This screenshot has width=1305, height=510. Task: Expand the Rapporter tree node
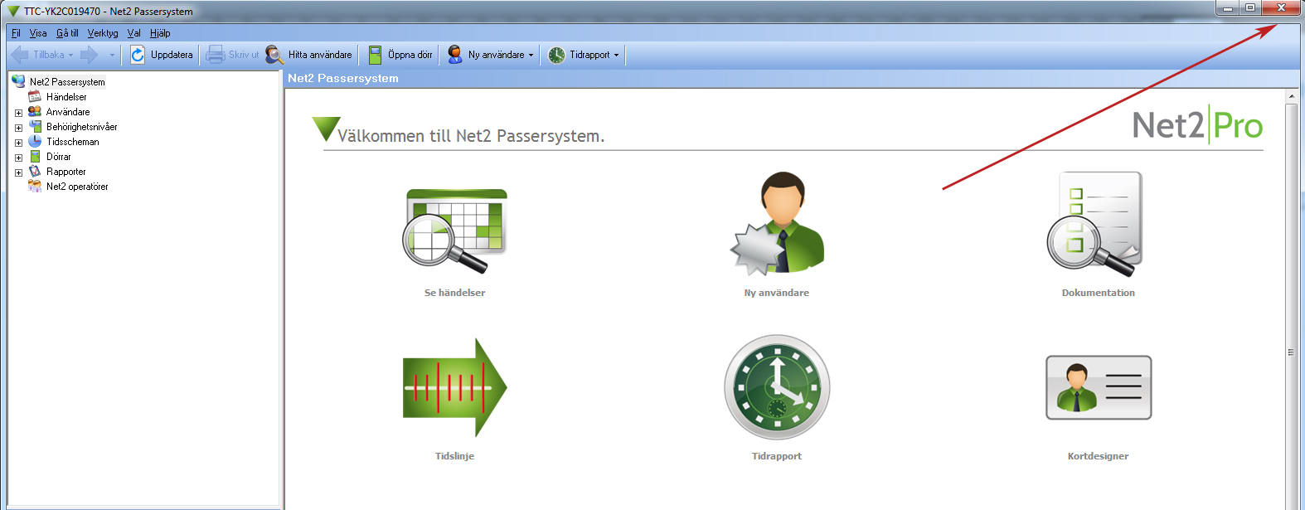click(x=18, y=172)
